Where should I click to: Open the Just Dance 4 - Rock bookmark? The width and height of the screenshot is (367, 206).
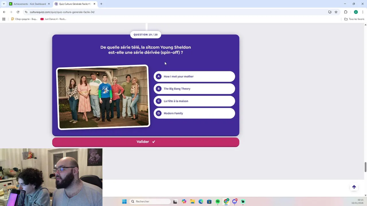pyautogui.click(x=53, y=19)
